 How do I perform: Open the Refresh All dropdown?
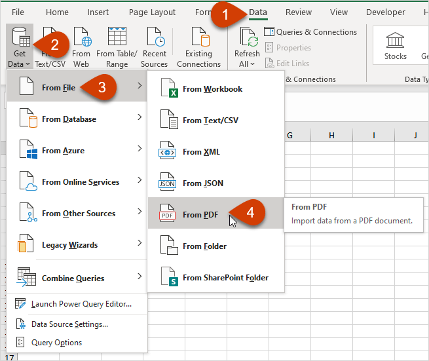(x=248, y=64)
